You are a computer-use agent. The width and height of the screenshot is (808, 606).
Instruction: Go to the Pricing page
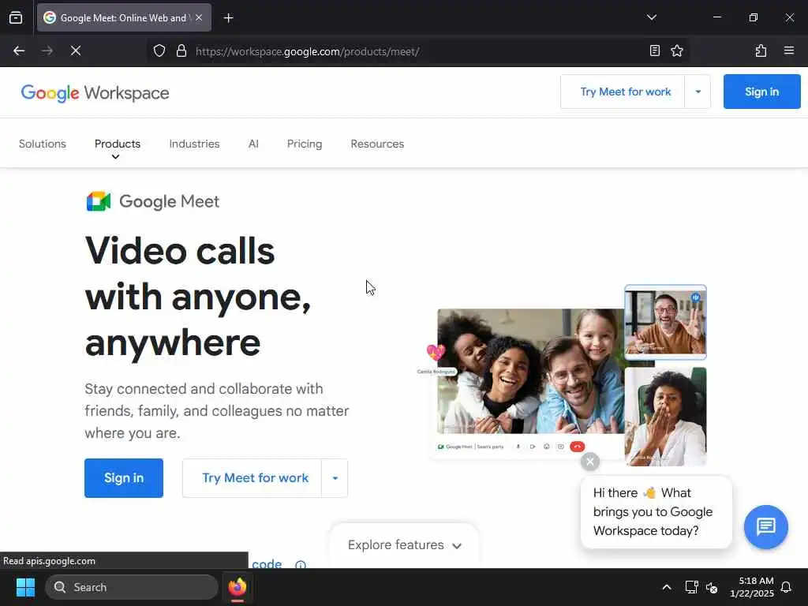pyautogui.click(x=305, y=144)
